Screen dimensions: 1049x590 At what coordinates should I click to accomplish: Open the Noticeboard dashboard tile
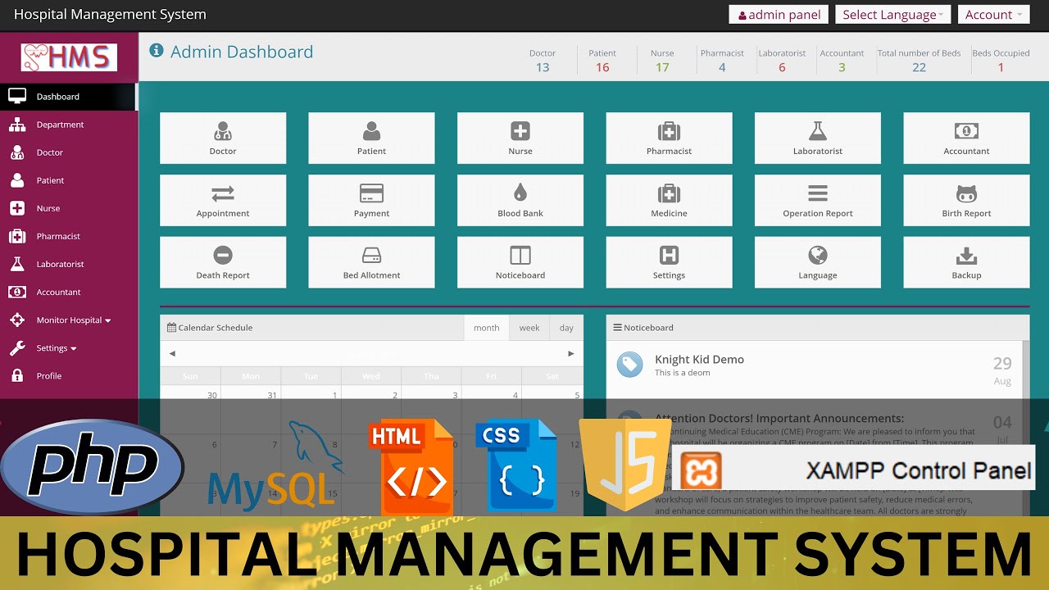tap(520, 263)
